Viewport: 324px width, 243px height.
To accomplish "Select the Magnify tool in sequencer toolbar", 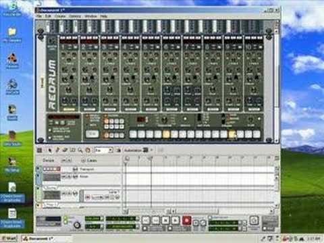I will click(x=80, y=150).
